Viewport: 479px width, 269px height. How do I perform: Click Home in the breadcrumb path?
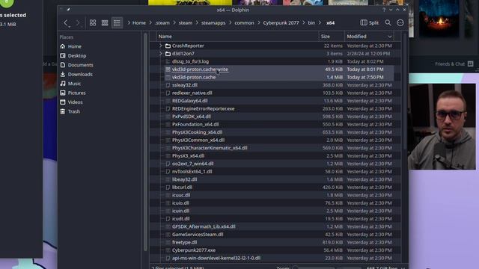(139, 23)
